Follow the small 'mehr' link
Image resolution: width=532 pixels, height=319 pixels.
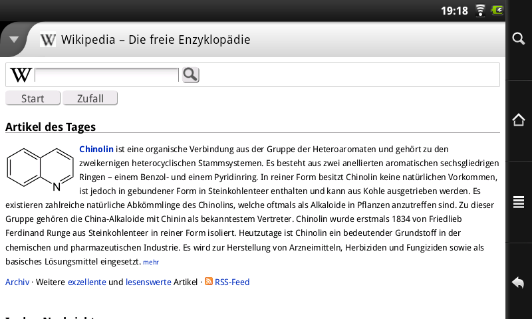(x=151, y=263)
